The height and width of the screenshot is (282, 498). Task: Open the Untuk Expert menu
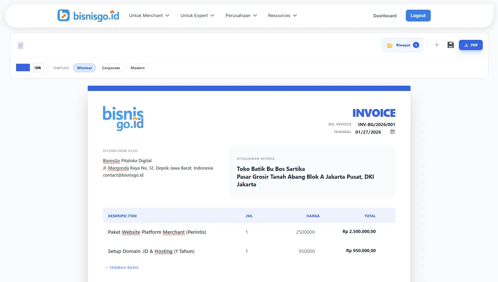click(x=197, y=15)
